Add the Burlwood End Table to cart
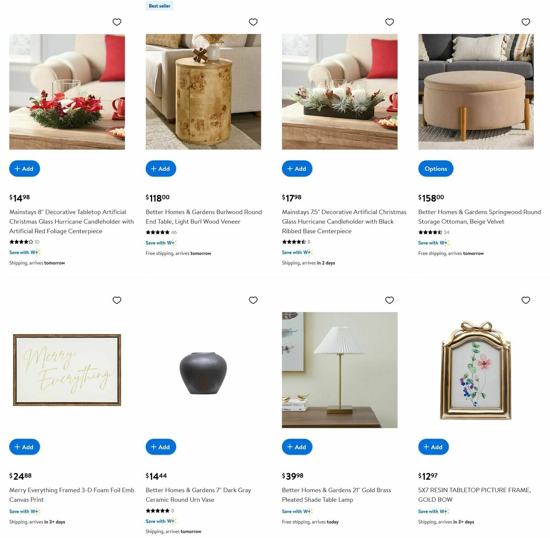The width and height of the screenshot is (550, 538). [161, 169]
